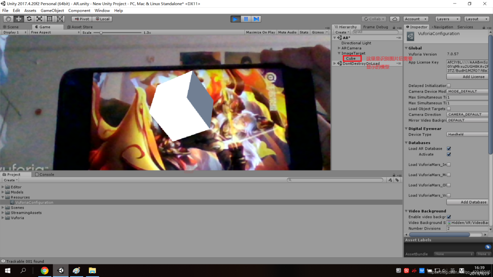Click the Add License button

coord(468,77)
